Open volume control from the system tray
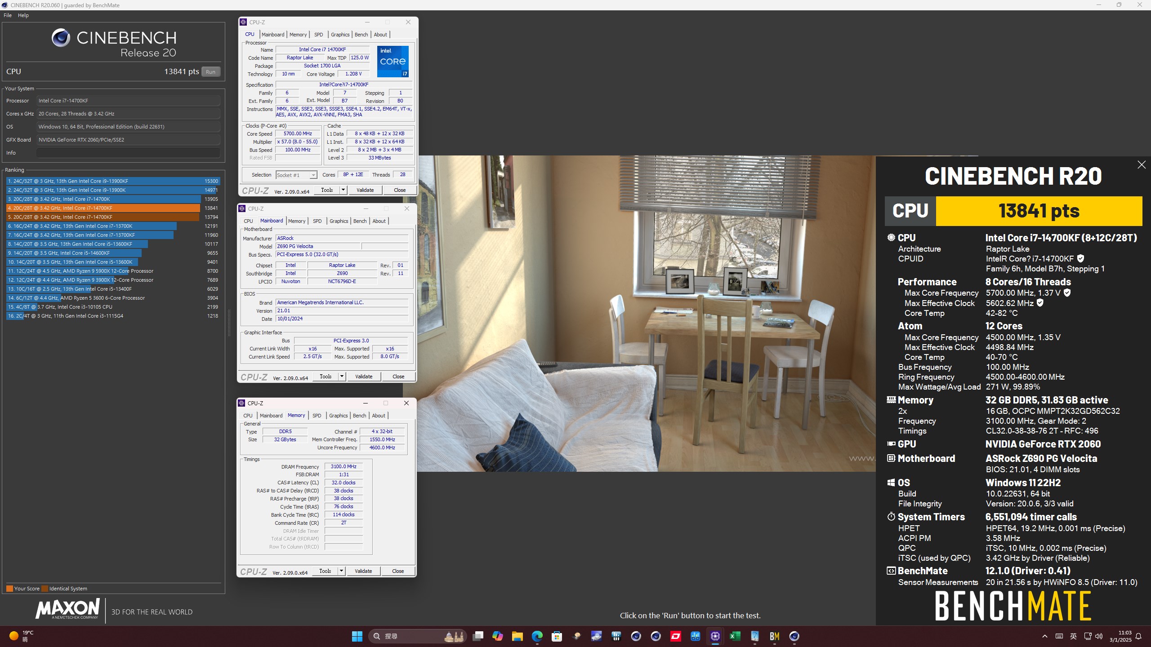This screenshot has width=1151, height=647. [x=1099, y=636]
